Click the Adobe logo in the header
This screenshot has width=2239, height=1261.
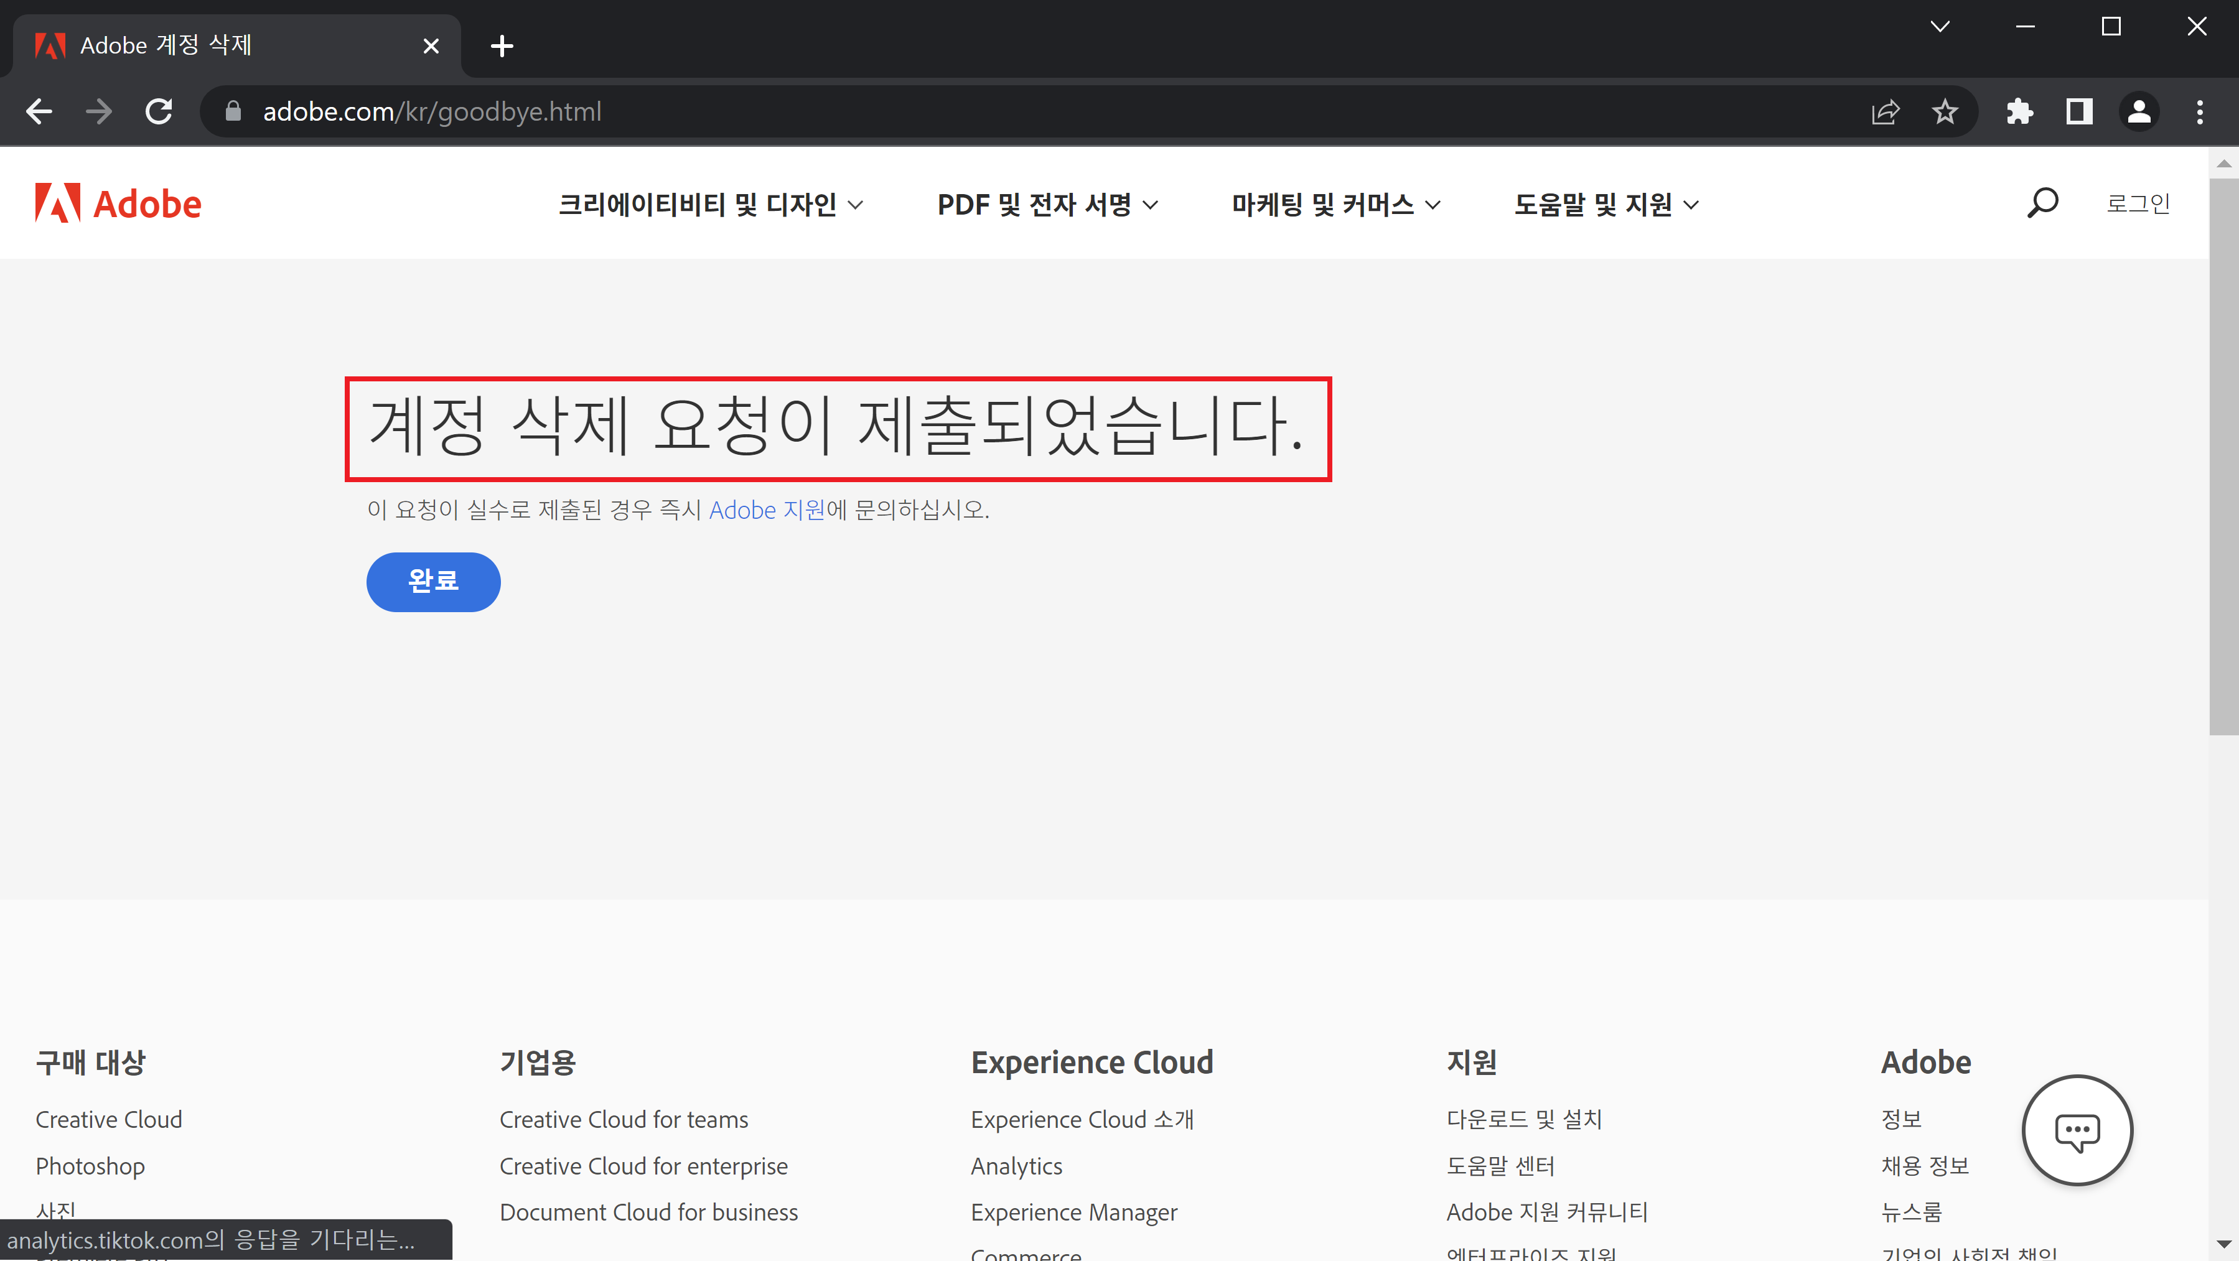coord(118,202)
